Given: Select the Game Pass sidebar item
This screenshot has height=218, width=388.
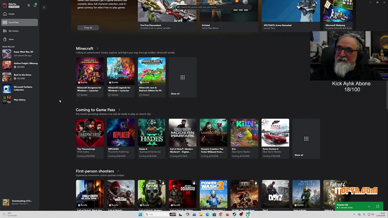Looking at the screenshot, I should 19,22.
